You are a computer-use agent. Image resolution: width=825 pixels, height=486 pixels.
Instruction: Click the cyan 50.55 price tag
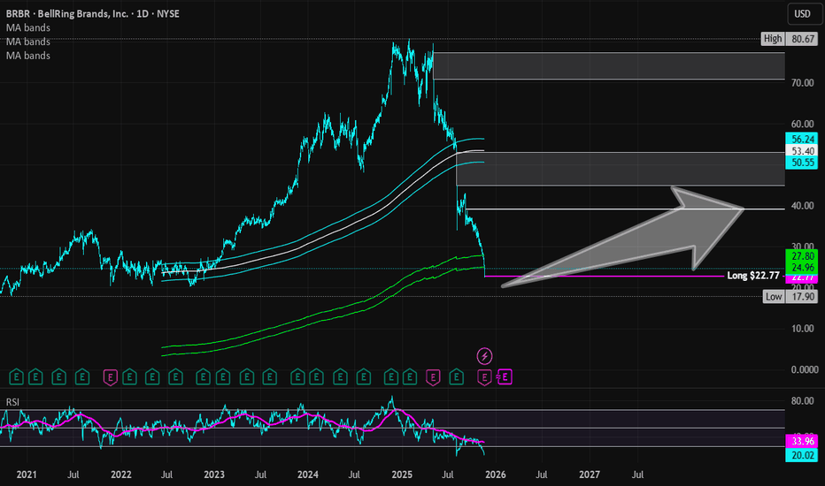coord(801,163)
